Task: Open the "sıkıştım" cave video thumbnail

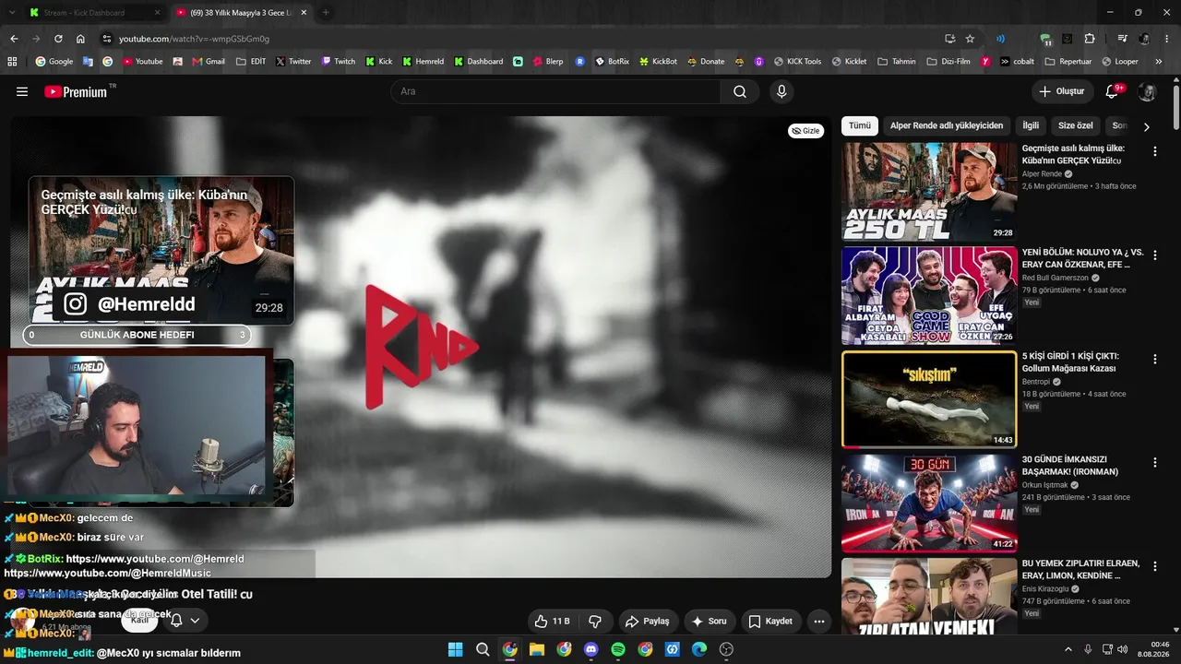Action: (x=929, y=398)
